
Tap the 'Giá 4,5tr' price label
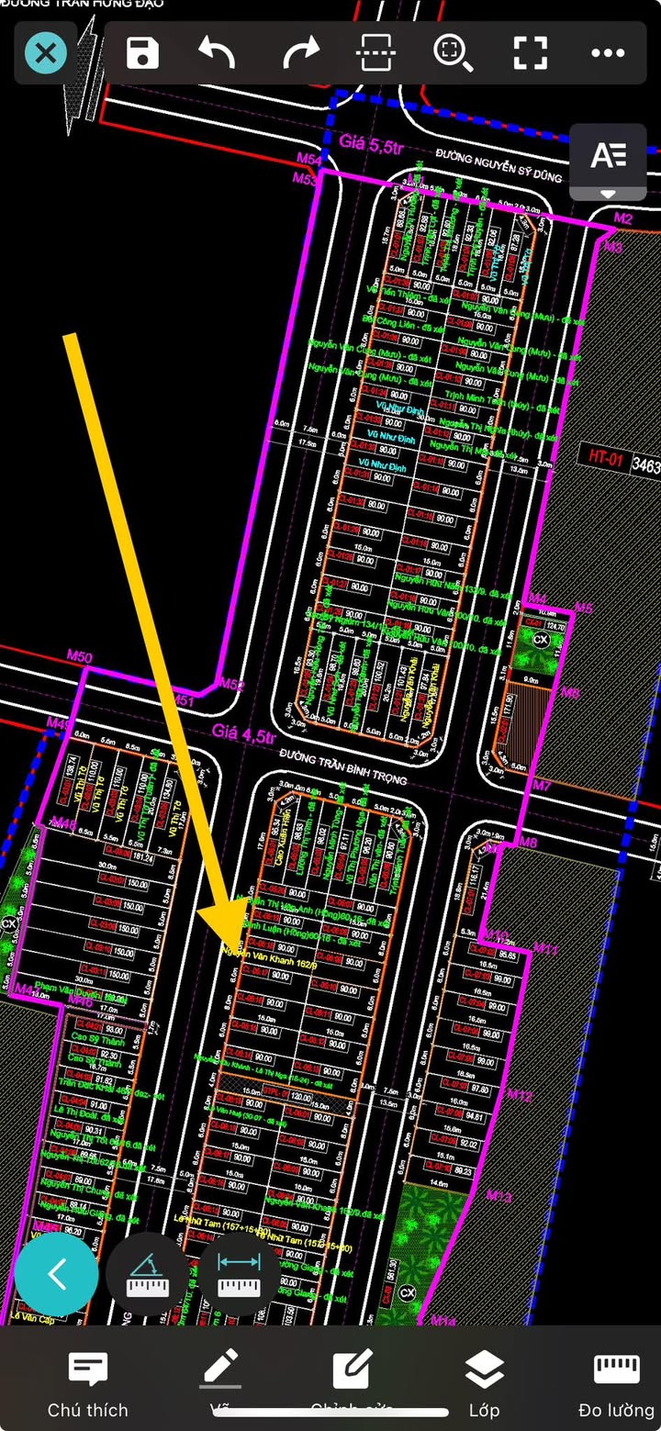point(244,735)
